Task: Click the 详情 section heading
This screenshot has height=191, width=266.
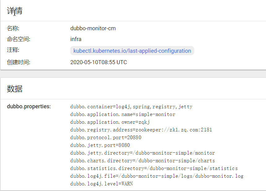Action: 15,11
